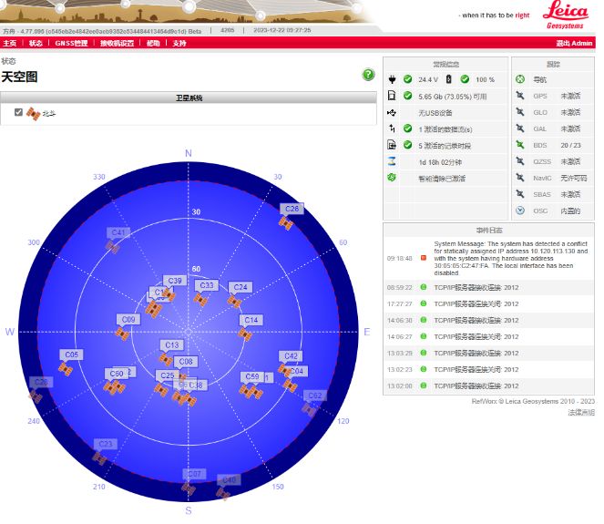Click satellite C23 marker
The height and width of the screenshot is (524, 604).
tap(99, 458)
